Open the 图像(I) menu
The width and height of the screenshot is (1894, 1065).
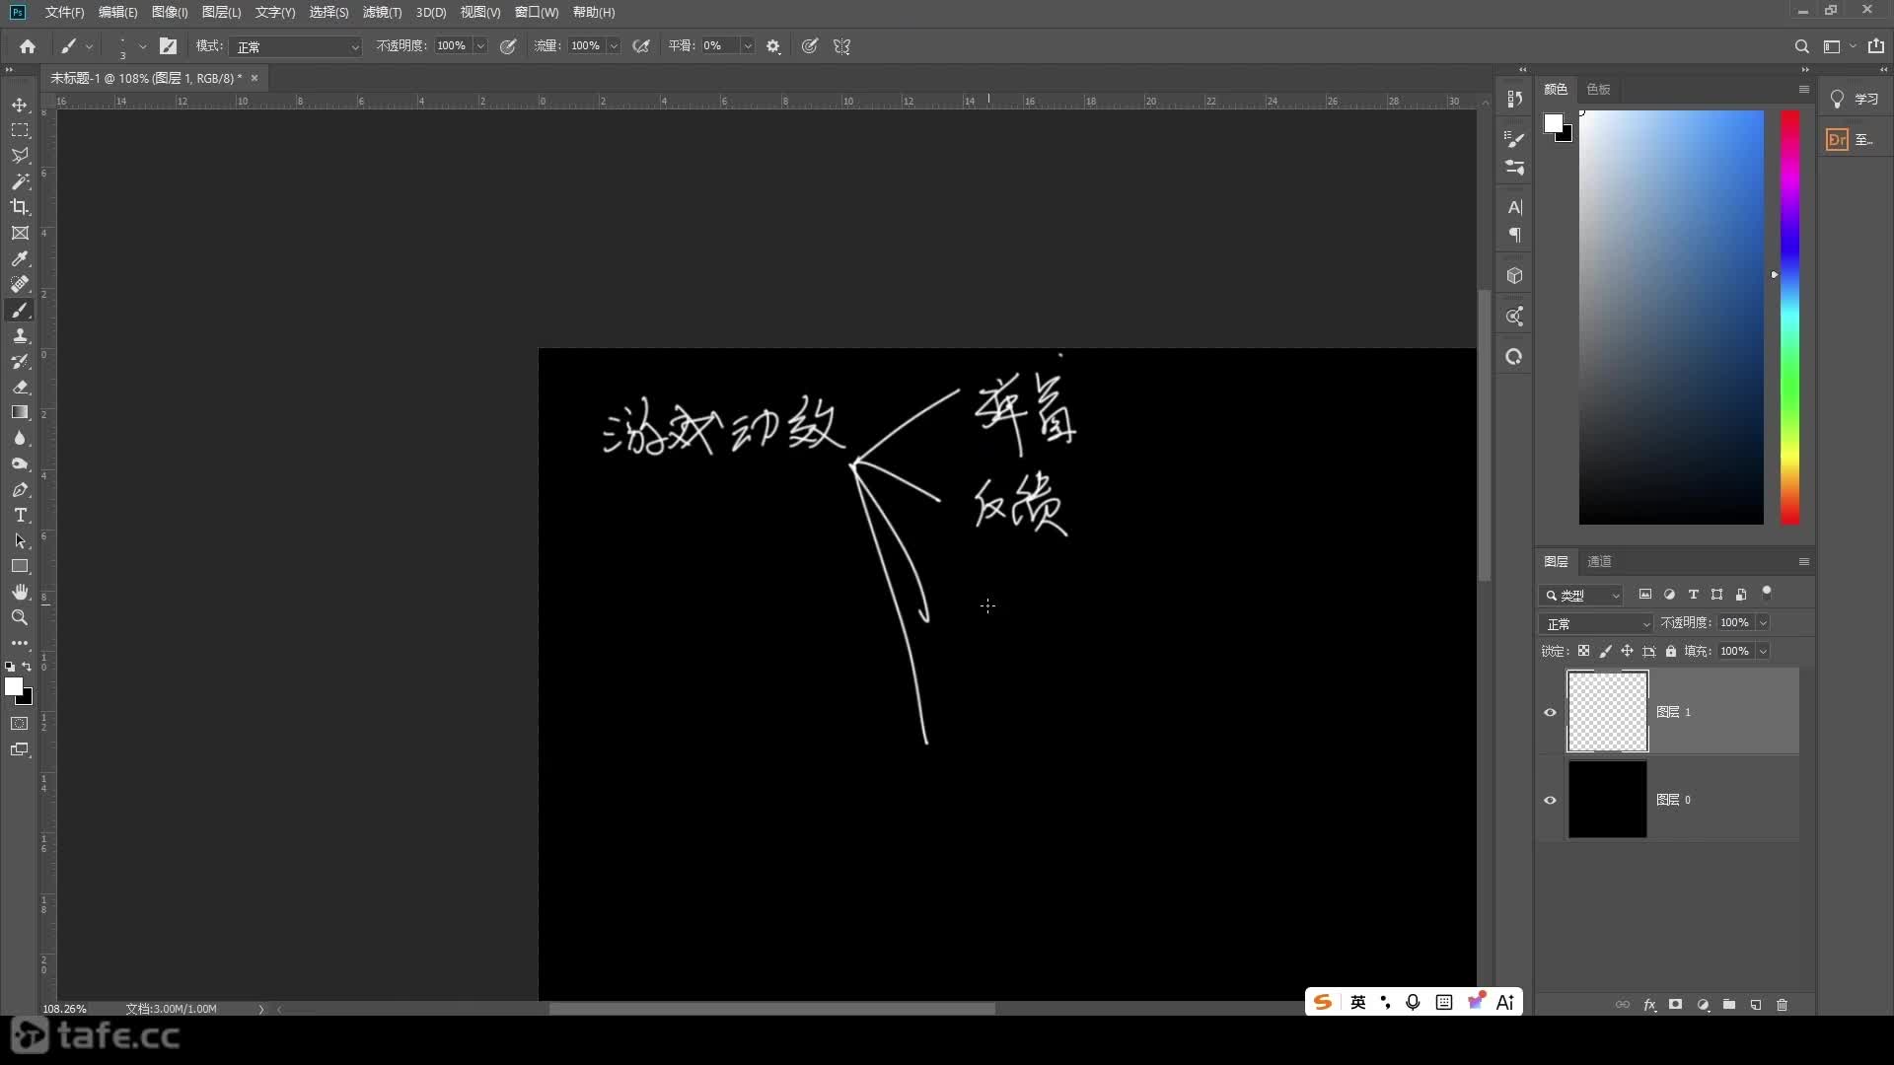170,12
